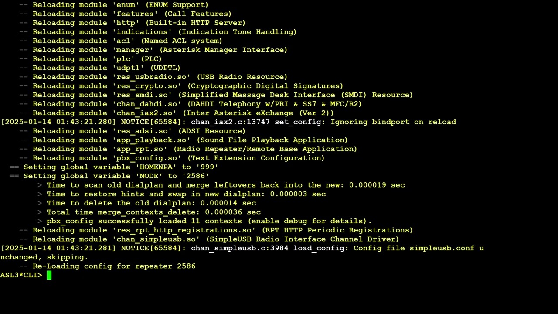Click the 'http' Built-in HTTP Server line
Viewport: 558px width, 314px height.
(133, 23)
